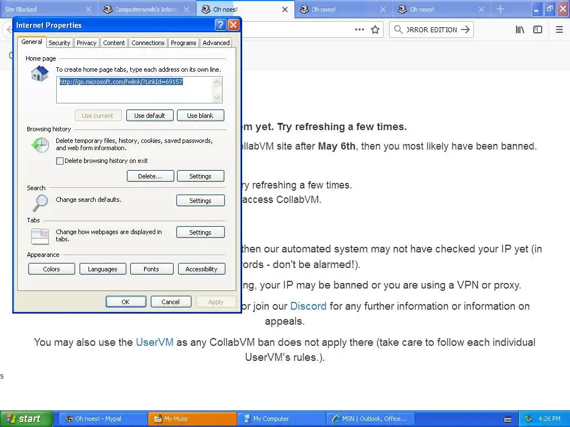Click the browser search field
The image size is (570, 427).
432,30
